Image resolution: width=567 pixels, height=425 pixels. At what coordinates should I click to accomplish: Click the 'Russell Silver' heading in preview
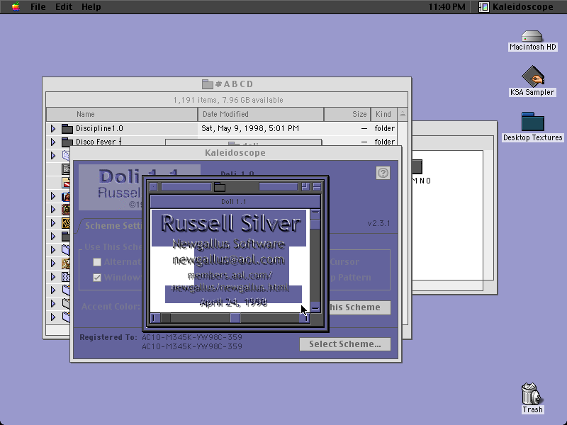pyautogui.click(x=231, y=223)
